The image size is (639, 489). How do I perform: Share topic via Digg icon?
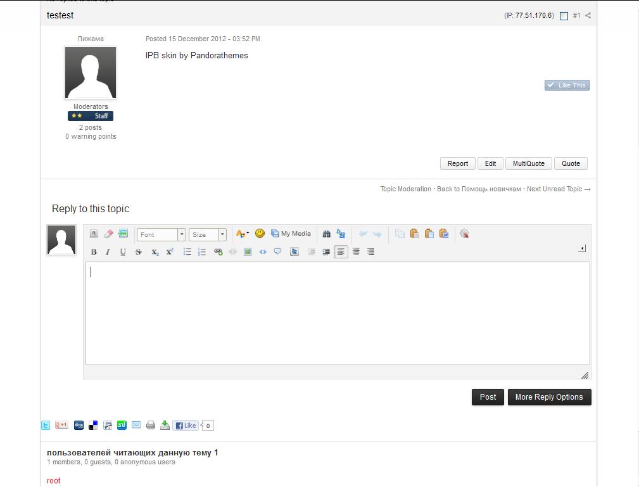click(x=79, y=426)
